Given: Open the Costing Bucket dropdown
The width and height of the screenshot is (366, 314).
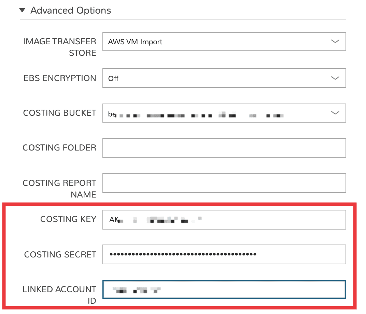Looking at the screenshot, I should [219, 113].
